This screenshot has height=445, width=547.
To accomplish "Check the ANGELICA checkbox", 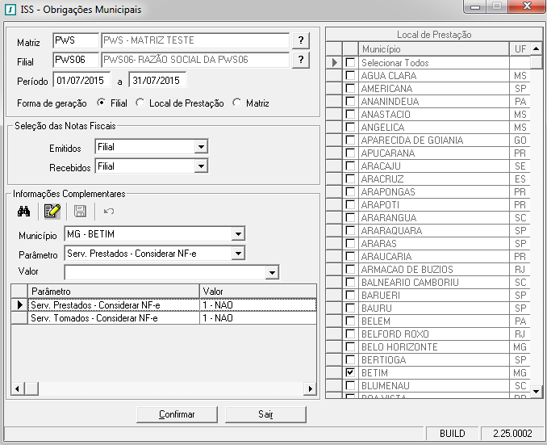I will pos(350,127).
